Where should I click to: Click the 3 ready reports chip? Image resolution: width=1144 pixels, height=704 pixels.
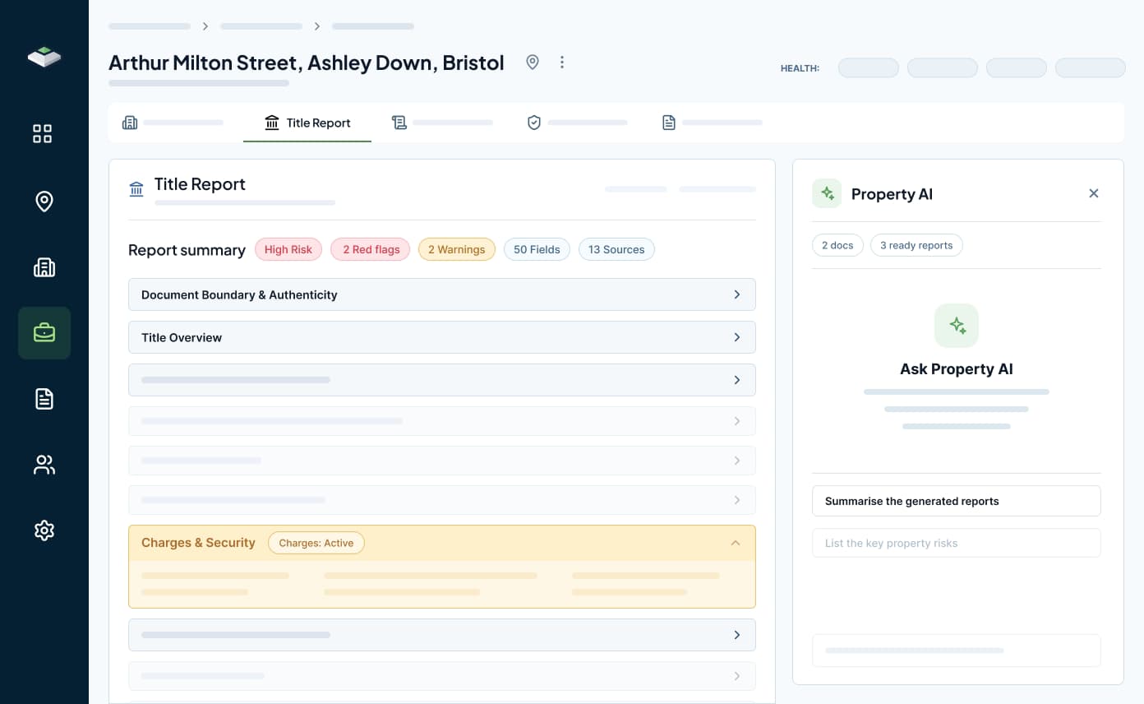916,245
